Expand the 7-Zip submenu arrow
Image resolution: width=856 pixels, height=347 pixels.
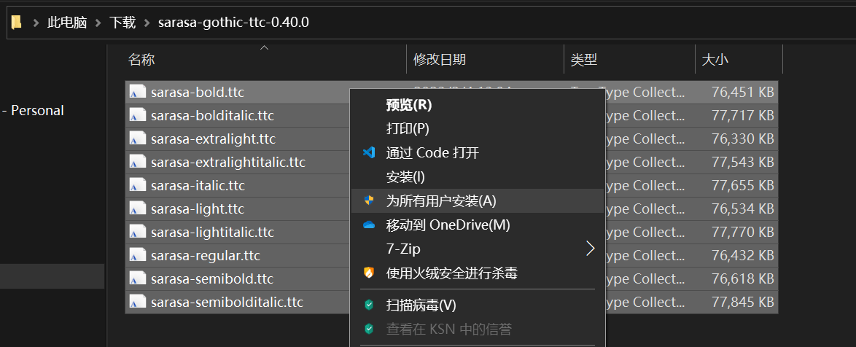[590, 249]
